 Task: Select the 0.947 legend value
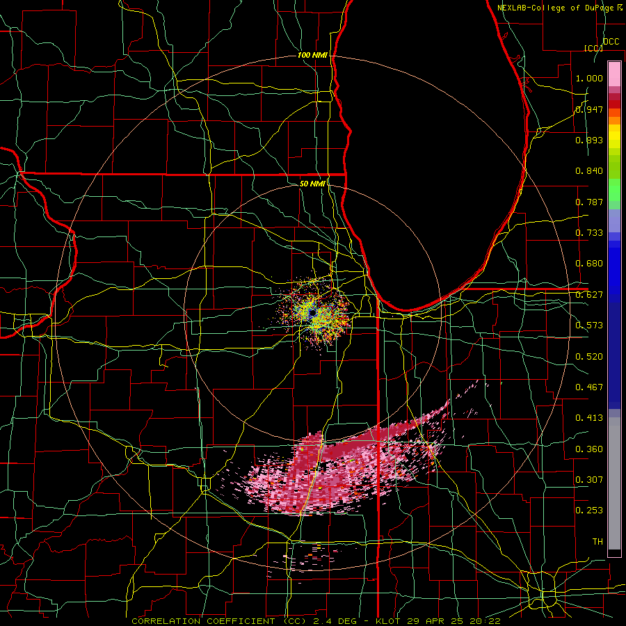click(x=589, y=109)
